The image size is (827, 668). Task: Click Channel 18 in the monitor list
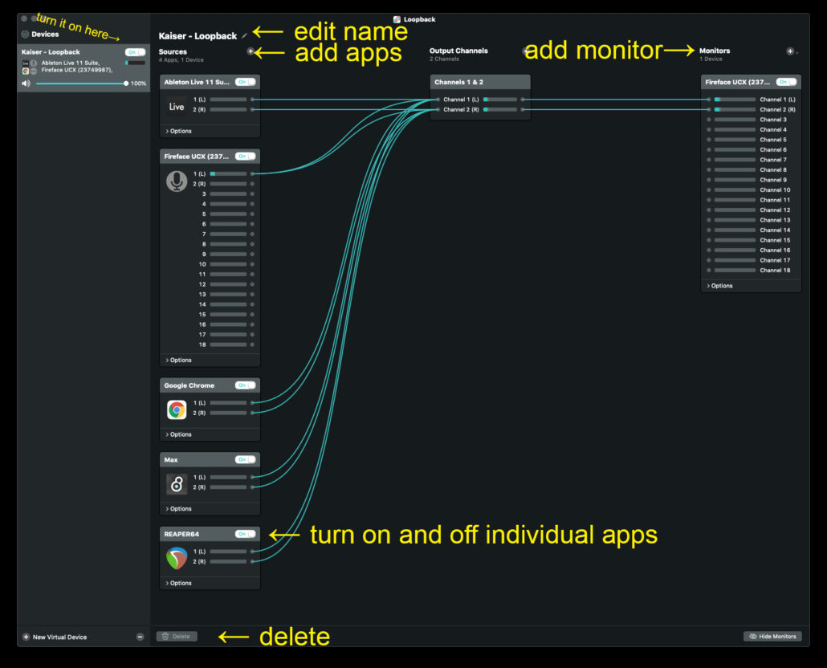(x=775, y=270)
